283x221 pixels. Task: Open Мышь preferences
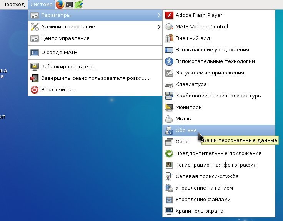[219, 119]
